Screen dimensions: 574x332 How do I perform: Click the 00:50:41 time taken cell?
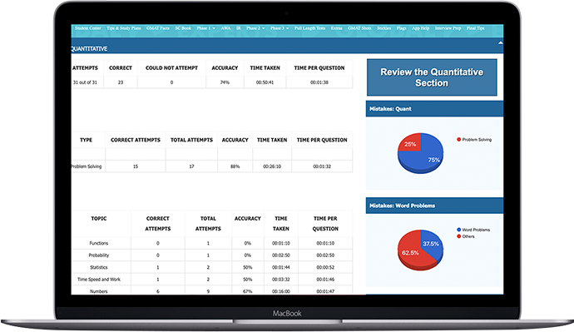pos(265,82)
